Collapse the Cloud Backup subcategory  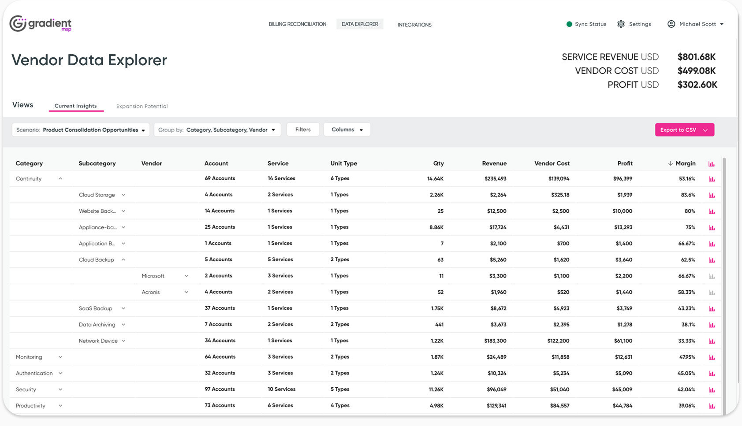[x=123, y=260]
